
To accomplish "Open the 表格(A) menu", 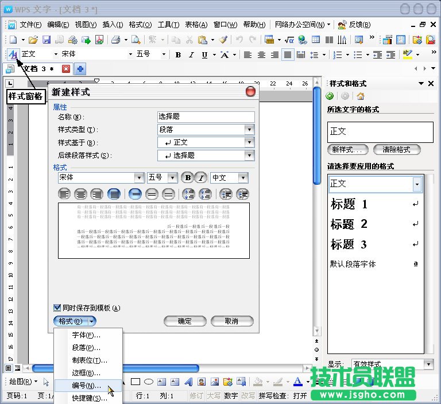I will point(196,25).
